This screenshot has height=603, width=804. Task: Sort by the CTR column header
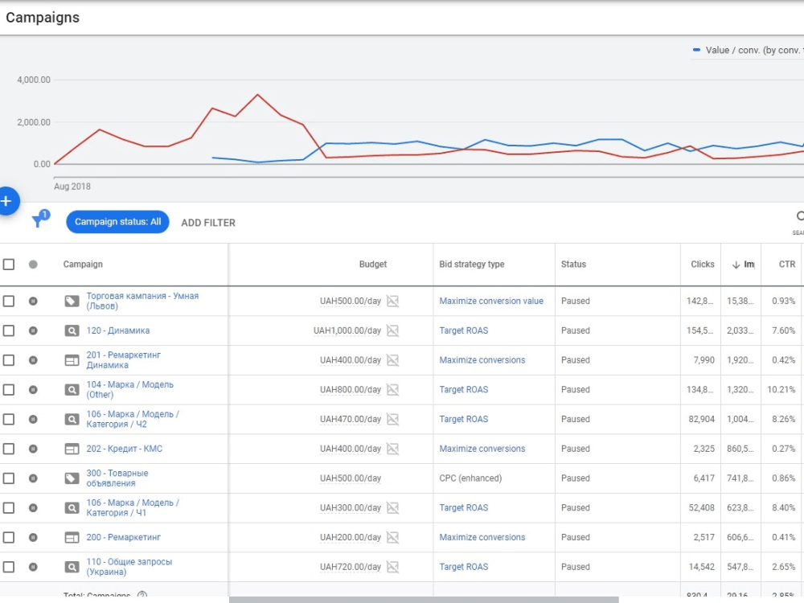tap(787, 264)
